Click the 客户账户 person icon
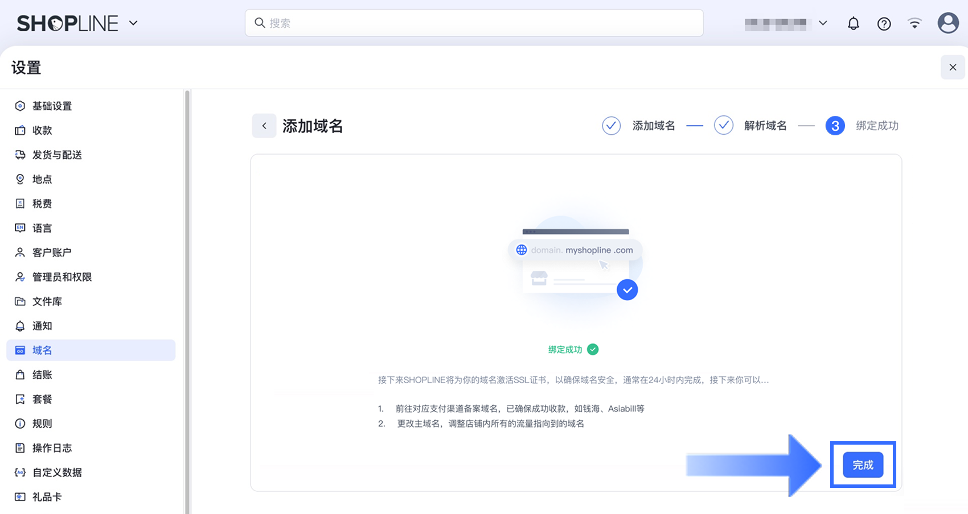The width and height of the screenshot is (968, 514). [x=20, y=252]
